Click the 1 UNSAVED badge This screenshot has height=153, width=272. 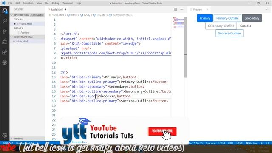click(37, 15)
